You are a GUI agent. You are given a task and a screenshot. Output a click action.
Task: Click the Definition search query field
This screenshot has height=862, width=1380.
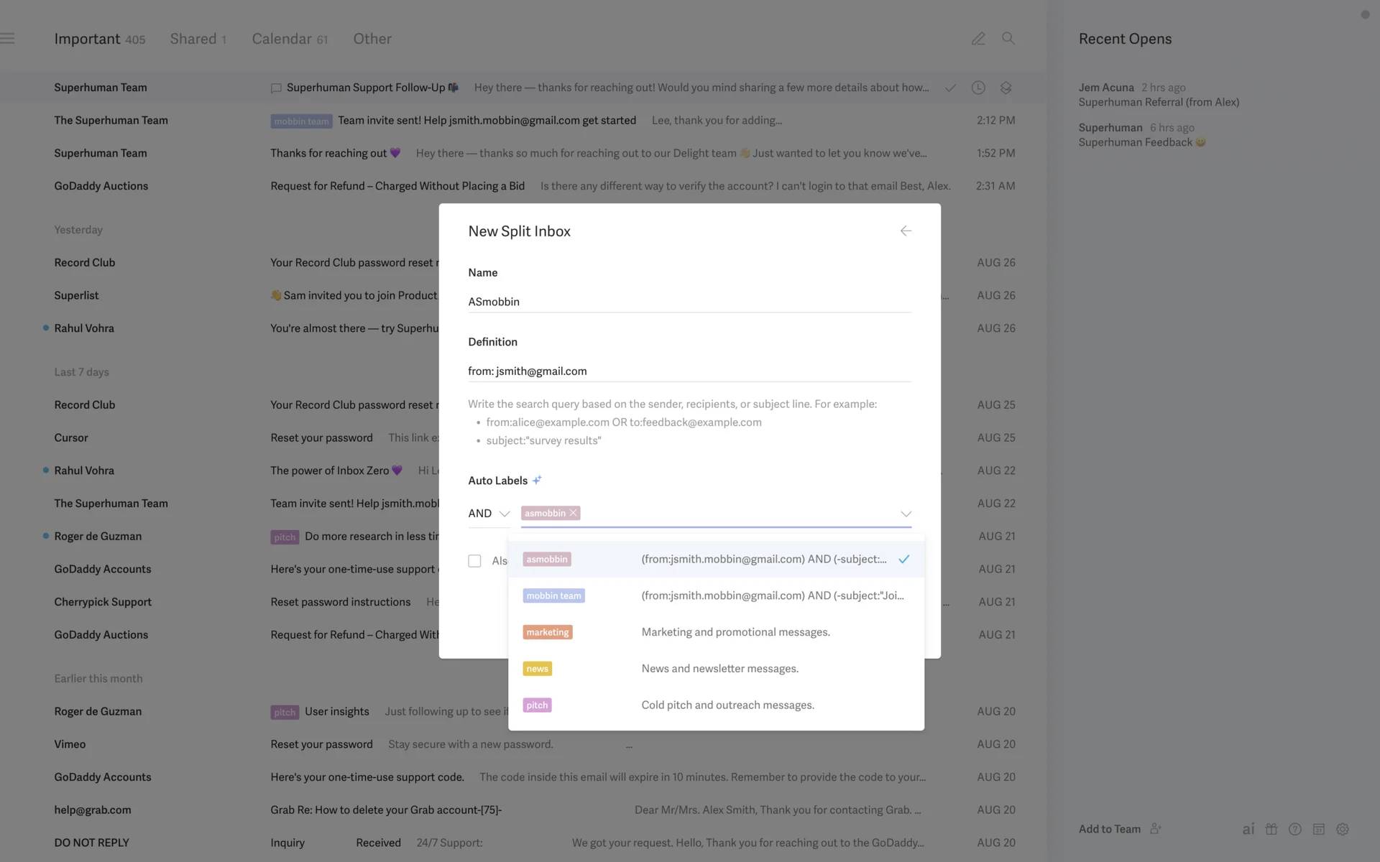[689, 371]
